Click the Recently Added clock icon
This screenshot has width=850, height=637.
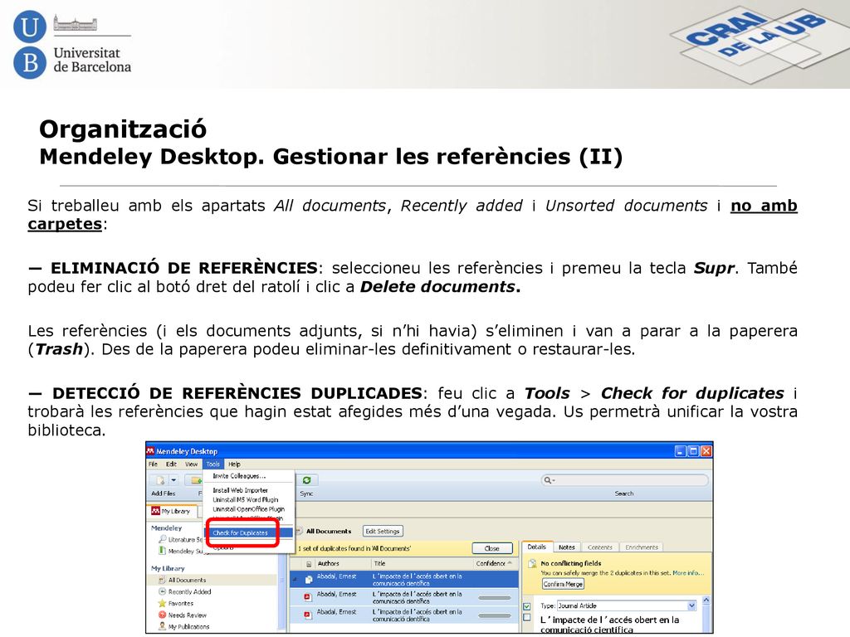tap(162, 591)
